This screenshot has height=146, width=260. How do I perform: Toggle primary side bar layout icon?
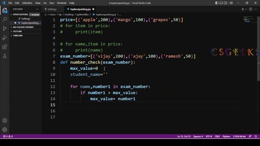(217, 3)
